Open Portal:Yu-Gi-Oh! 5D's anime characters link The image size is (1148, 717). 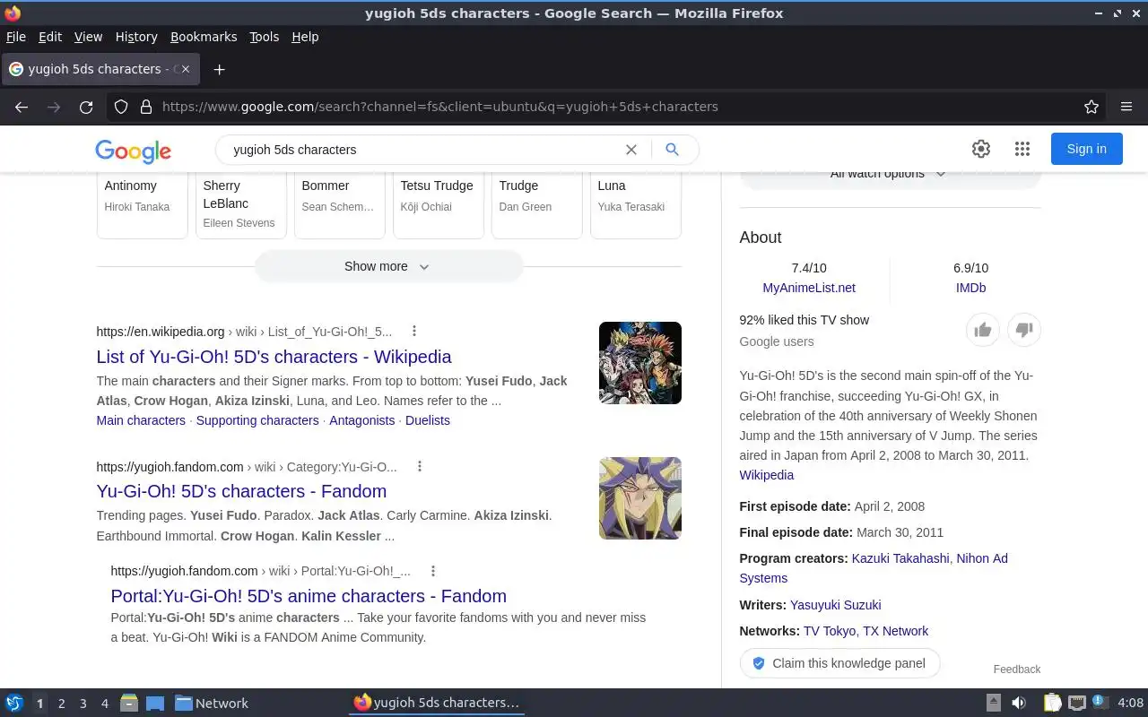[x=309, y=596]
